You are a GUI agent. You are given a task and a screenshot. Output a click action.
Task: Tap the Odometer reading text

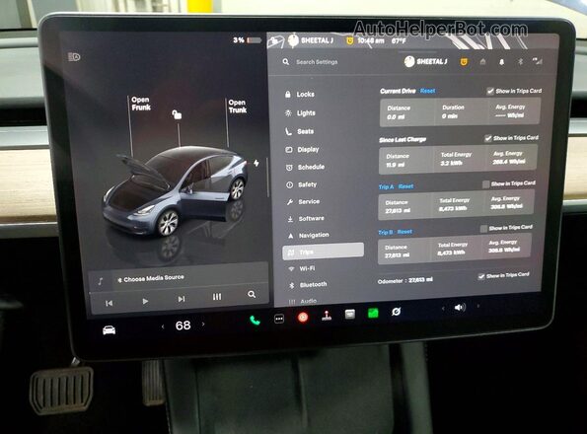(x=405, y=280)
